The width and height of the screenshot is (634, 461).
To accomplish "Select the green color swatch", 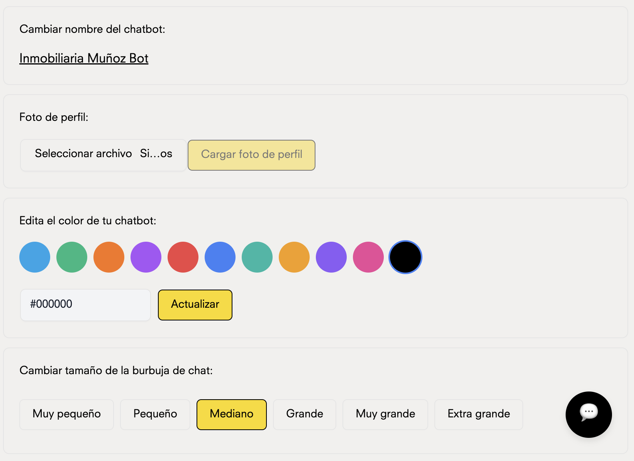I will pyautogui.click(x=71, y=257).
